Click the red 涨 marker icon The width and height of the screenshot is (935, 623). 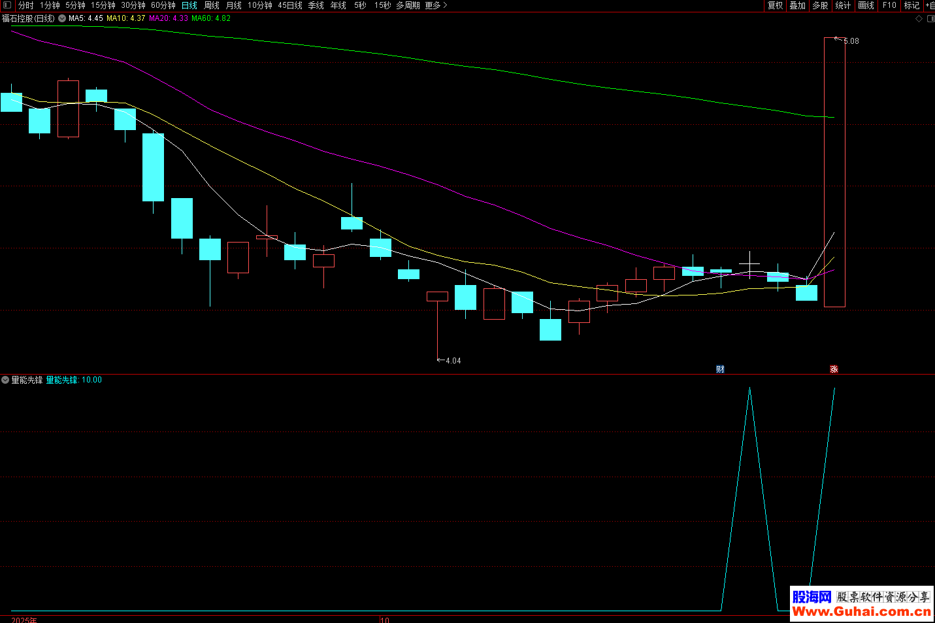(834, 369)
